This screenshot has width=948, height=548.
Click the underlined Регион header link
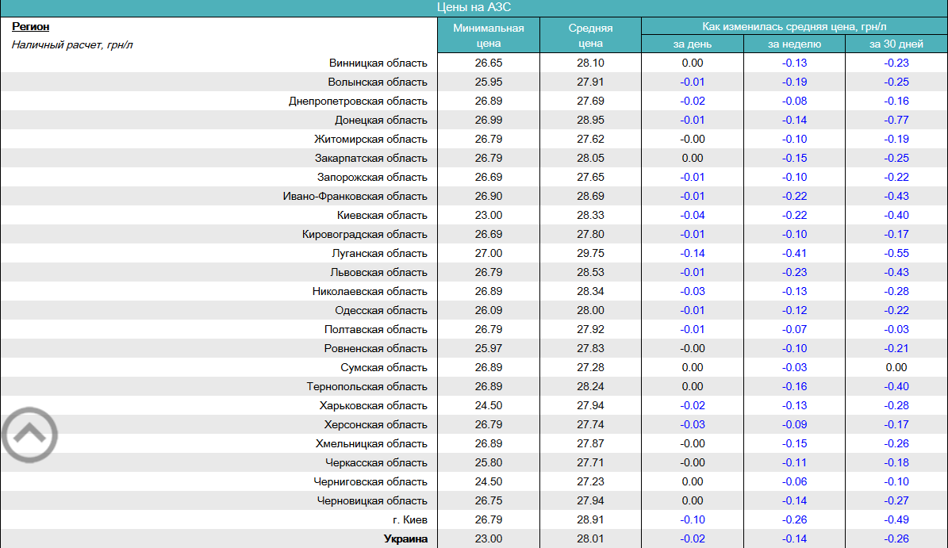[31, 27]
